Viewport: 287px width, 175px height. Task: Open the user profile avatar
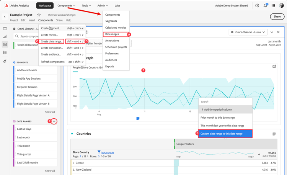(281, 5)
